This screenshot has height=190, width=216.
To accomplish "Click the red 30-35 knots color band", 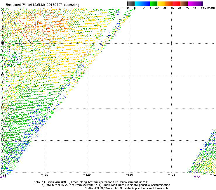I will [x=176, y=4].
